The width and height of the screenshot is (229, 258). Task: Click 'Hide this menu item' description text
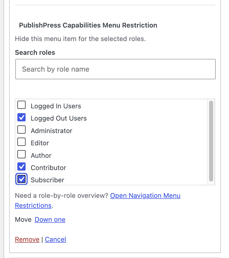tap(80, 39)
